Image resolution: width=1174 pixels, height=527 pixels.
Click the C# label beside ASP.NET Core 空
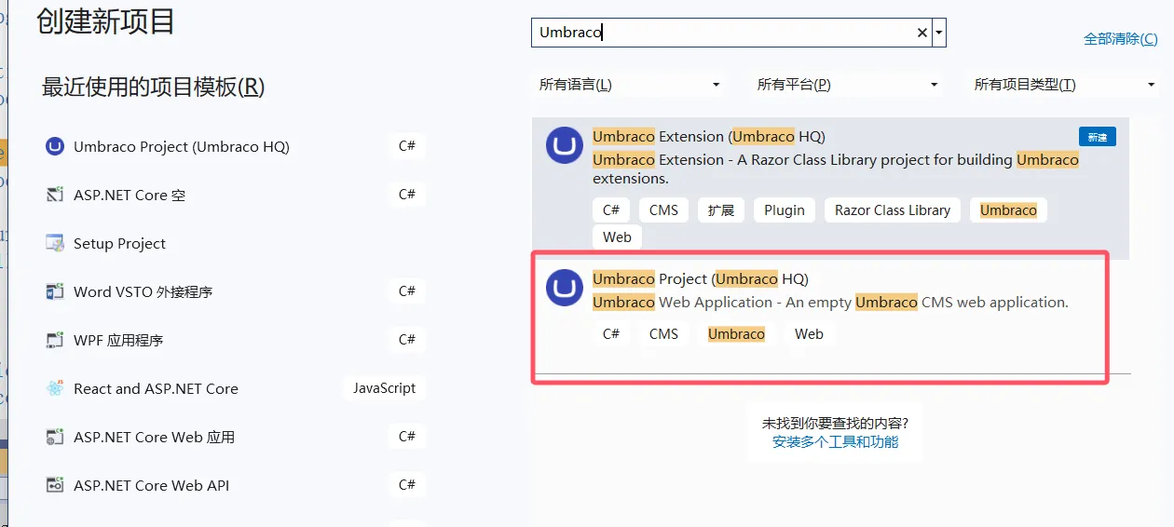[407, 195]
